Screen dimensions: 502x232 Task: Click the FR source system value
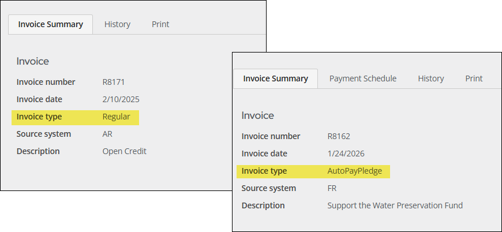click(332, 188)
